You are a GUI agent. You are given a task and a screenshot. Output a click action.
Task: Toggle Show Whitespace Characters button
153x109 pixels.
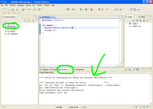[117, 9]
